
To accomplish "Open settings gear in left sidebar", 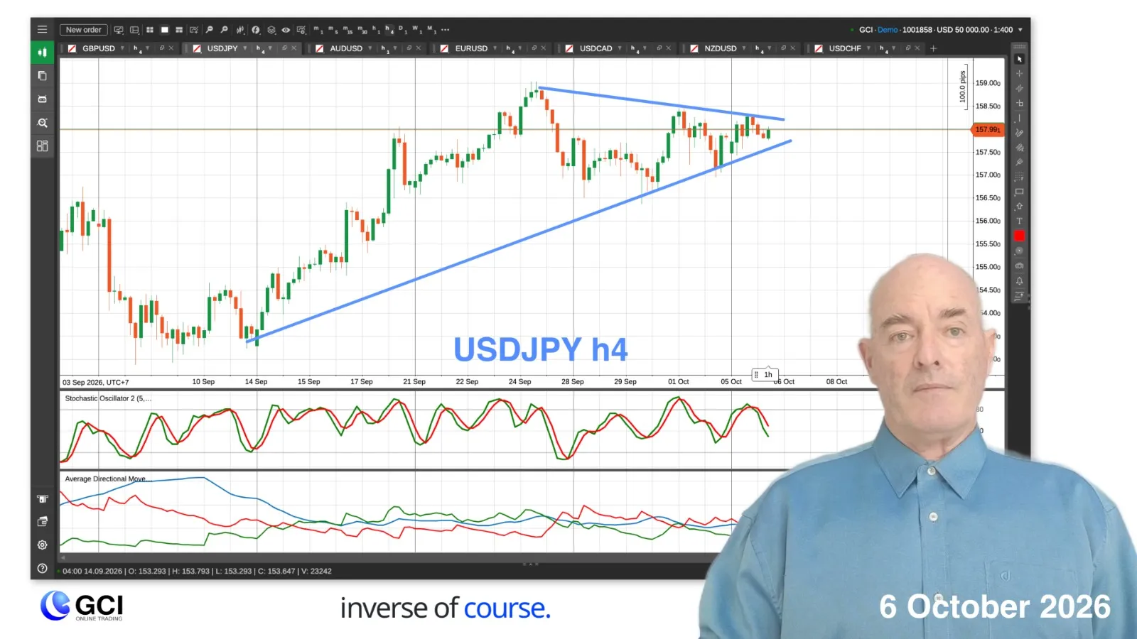I will (x=42, y=545).
